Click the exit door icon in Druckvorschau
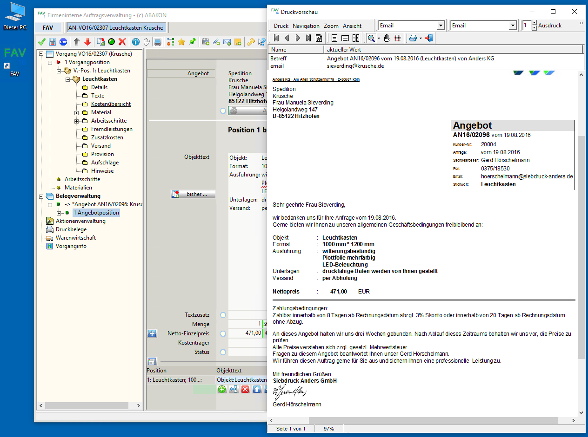 coord(429,38)
